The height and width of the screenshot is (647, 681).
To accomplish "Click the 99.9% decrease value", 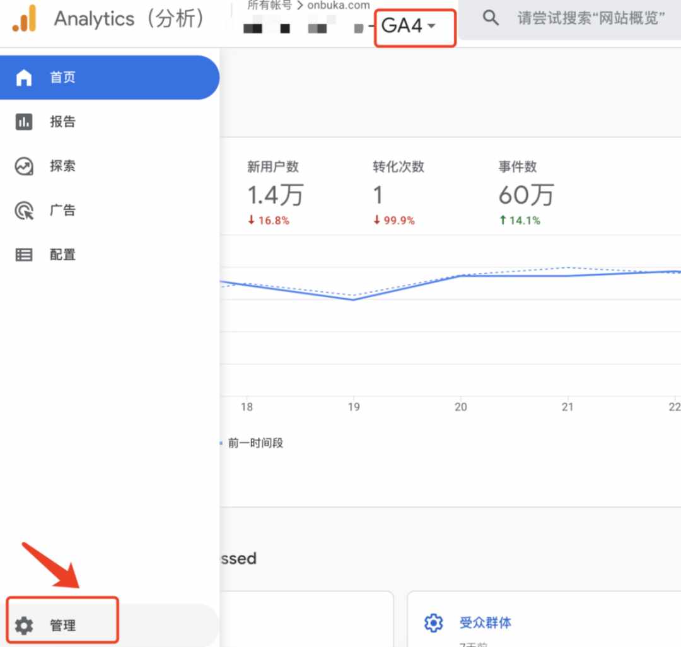I will click(x=394, y=220).
